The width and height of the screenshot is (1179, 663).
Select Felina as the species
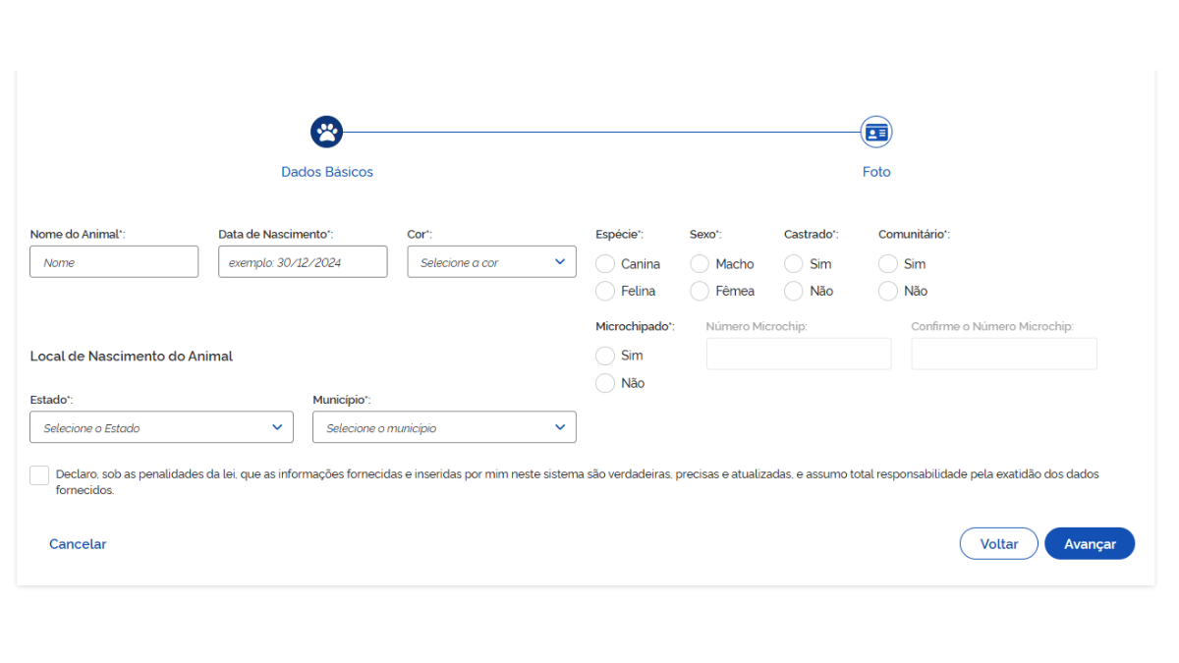pos(605,291)
